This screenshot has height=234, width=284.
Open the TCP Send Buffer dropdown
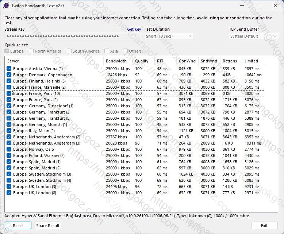(x=253, y=36)
